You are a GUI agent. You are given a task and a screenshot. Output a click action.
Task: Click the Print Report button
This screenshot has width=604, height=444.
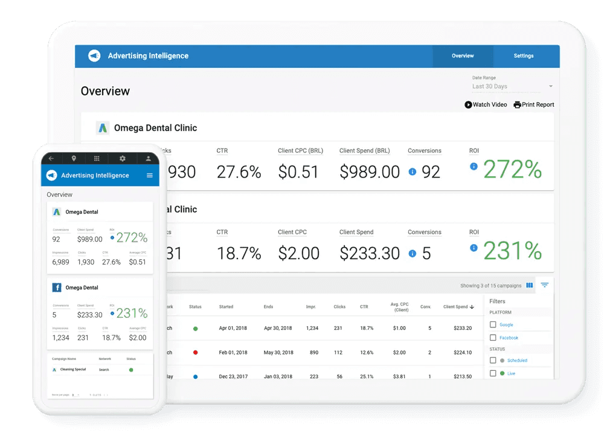click(534, 105)
